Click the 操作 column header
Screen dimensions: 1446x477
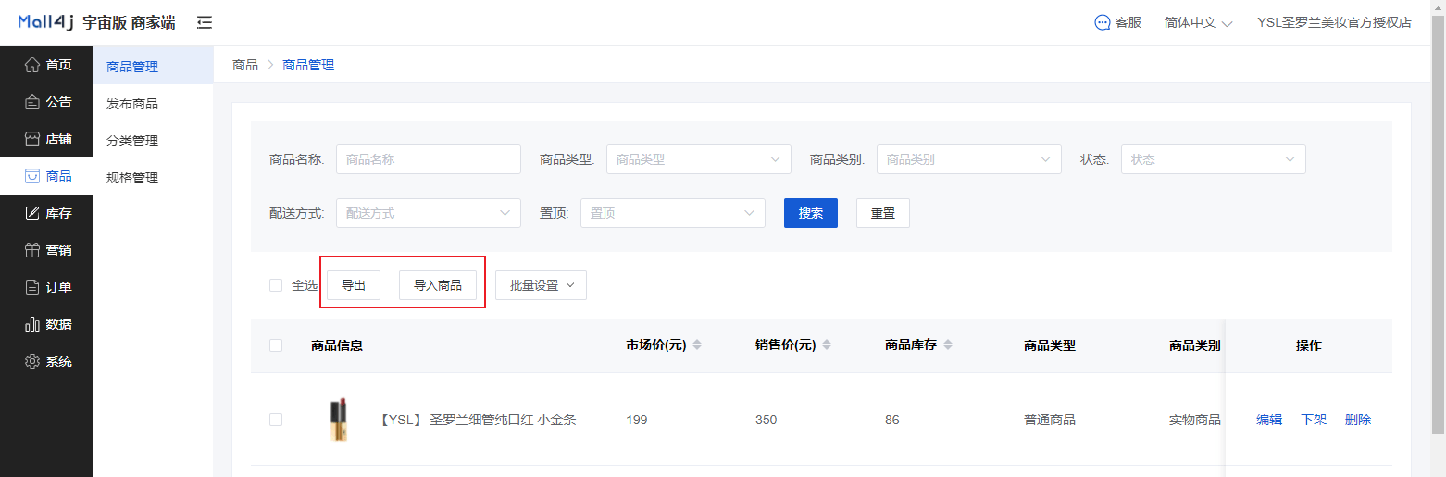(1309, 345)
